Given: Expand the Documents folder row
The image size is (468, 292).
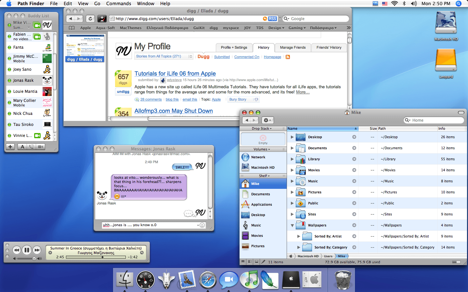Looking at the screenshot, I should coord(292,148).
